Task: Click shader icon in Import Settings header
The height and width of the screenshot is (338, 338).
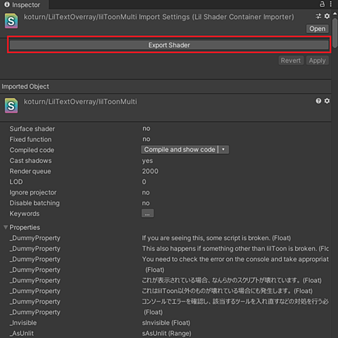Action: pyautogui.click(x=11, y=21)
